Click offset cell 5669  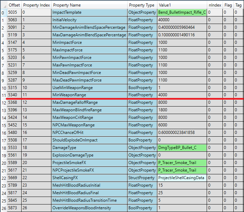click(14, 178)
